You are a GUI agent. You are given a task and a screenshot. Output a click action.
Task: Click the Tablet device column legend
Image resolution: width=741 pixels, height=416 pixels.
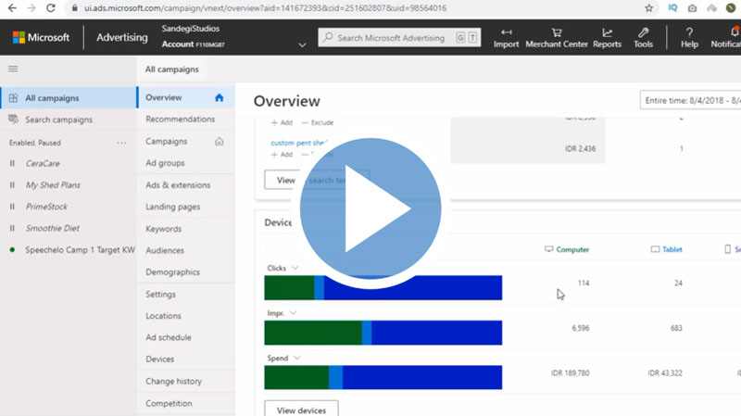[x=667, y=249]
